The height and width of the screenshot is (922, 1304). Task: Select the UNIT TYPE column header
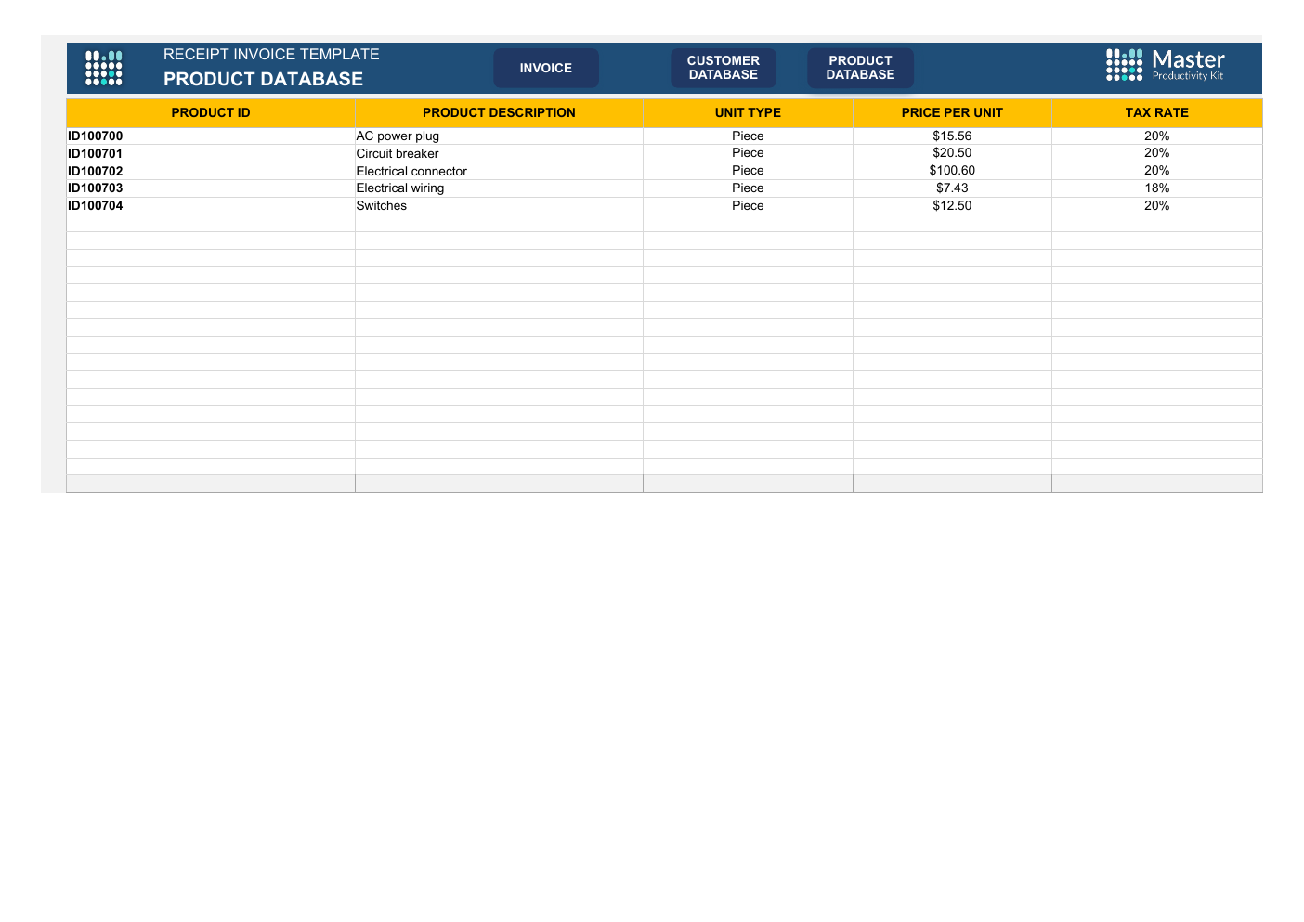(x=748, y=112)
